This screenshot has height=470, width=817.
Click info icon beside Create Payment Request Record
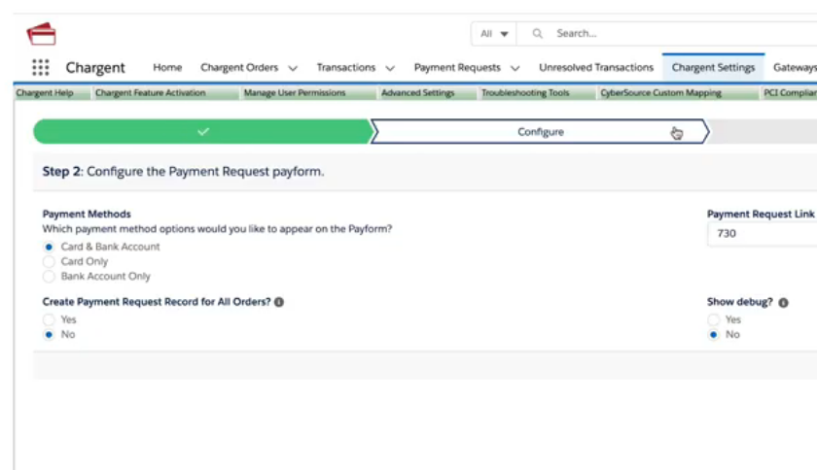[x=279, y=303]
